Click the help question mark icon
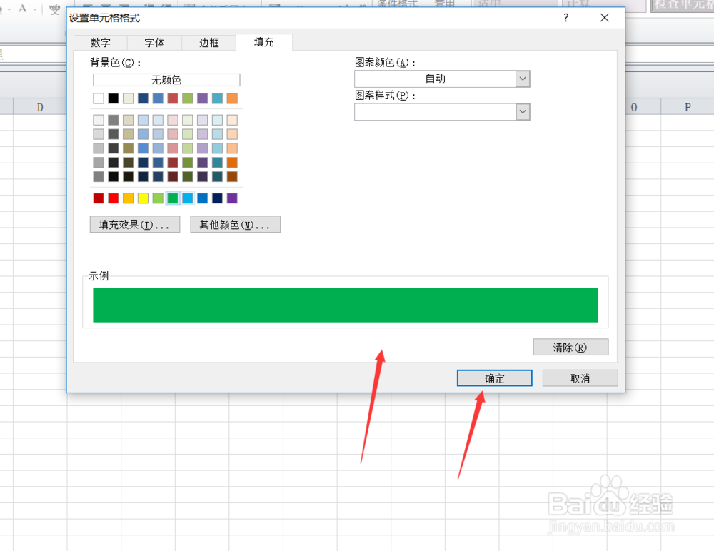Screen dimensions: 714x551 pyautogui.click(x=566, y=18)
